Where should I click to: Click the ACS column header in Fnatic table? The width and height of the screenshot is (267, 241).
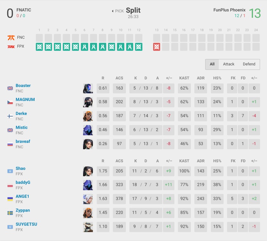click(119, 78)
